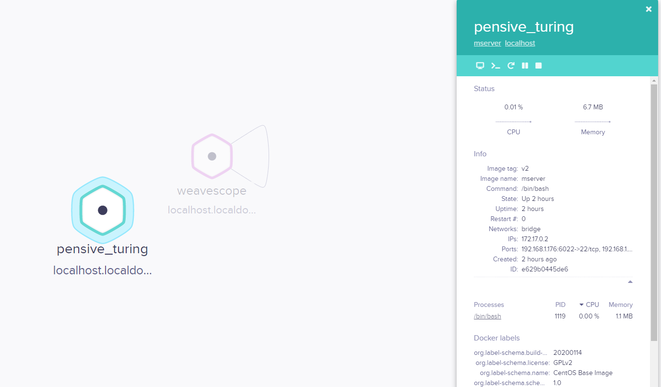Open exec shell terminal icon
This screenshot has width=661, height=387.
[x=496, y=66]
